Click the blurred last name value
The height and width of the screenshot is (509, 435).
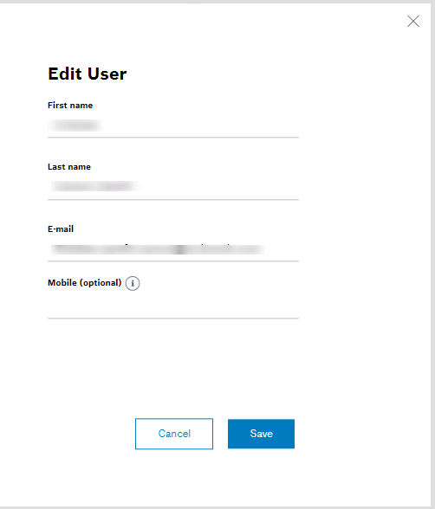coord(94,186)
